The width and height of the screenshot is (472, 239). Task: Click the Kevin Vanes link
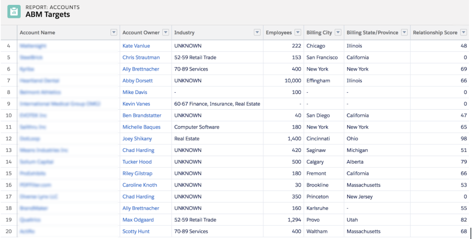tap(136, 104)
